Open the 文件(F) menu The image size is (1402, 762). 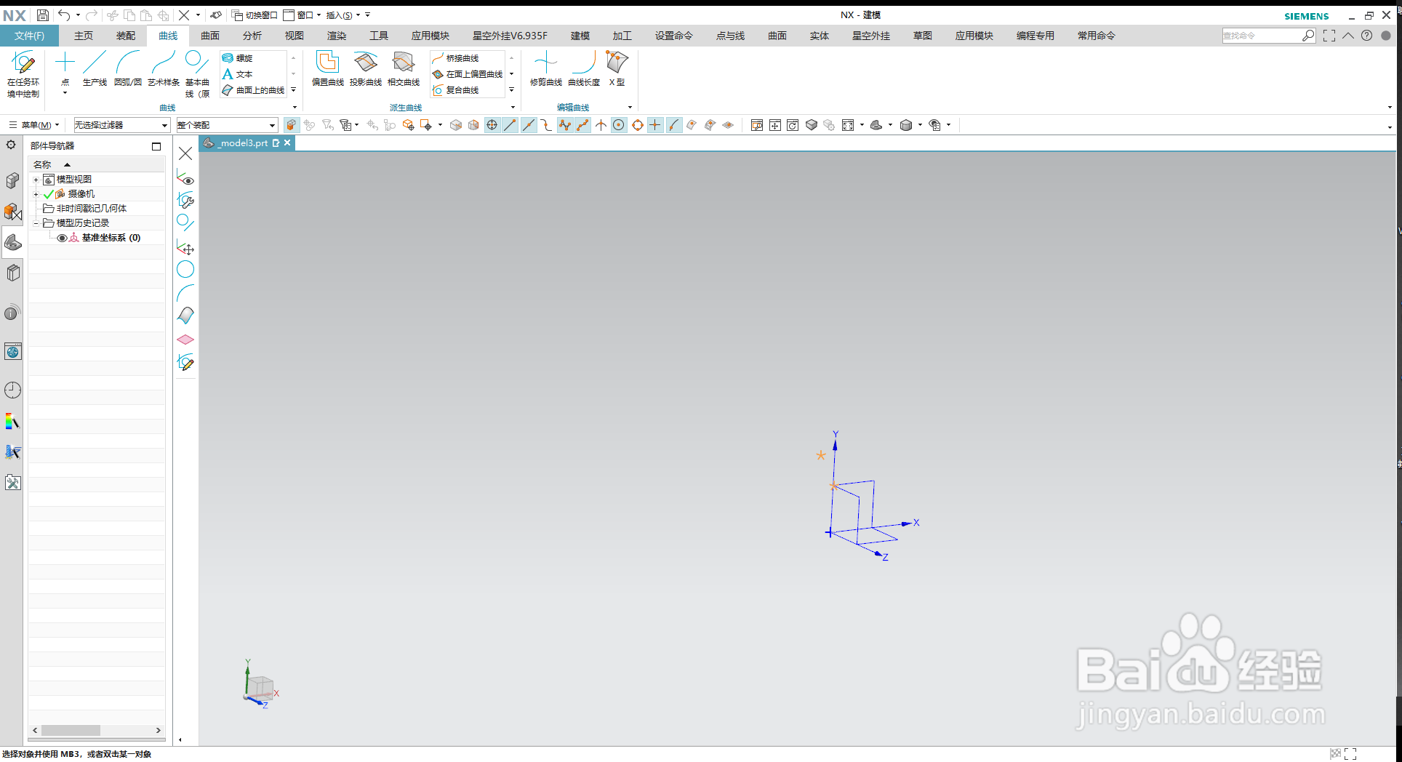pos(29,36)
